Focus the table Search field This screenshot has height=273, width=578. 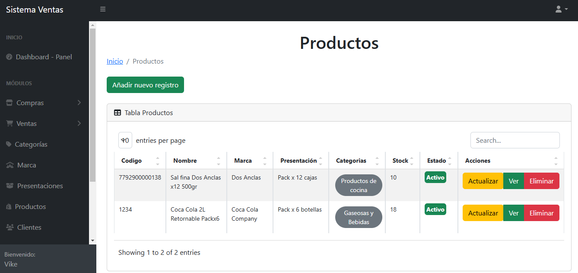(514, 140)
